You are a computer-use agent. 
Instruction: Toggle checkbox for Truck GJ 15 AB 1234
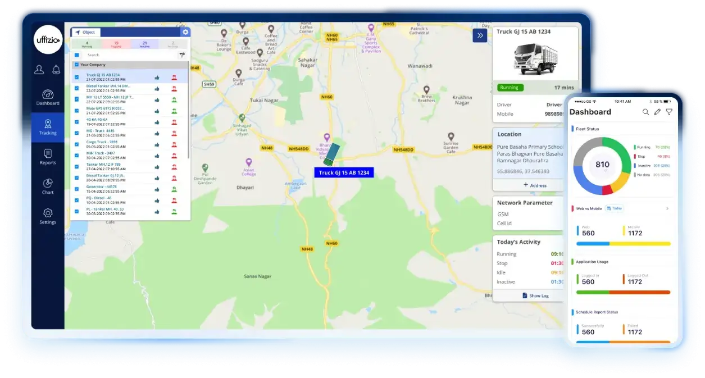[76, 77]
